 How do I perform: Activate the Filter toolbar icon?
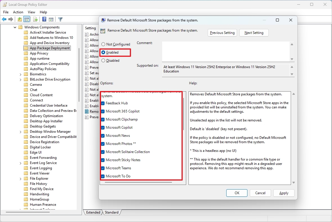click(60, 19)
